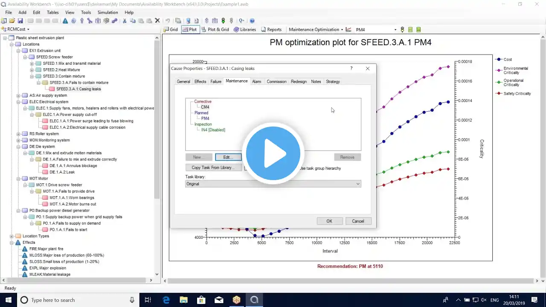
Task: Confirm the dialog with OK
Action: pos(329,221)
